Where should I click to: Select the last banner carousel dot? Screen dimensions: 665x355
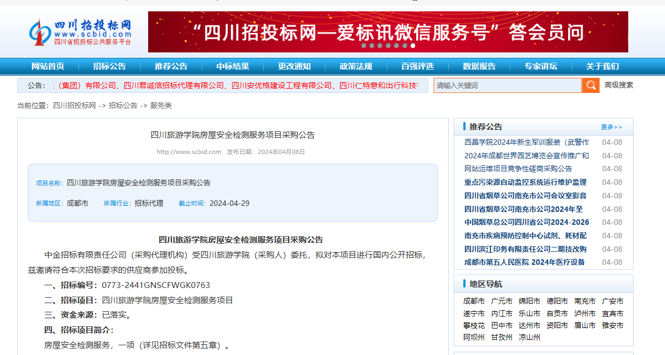(413, 46)
